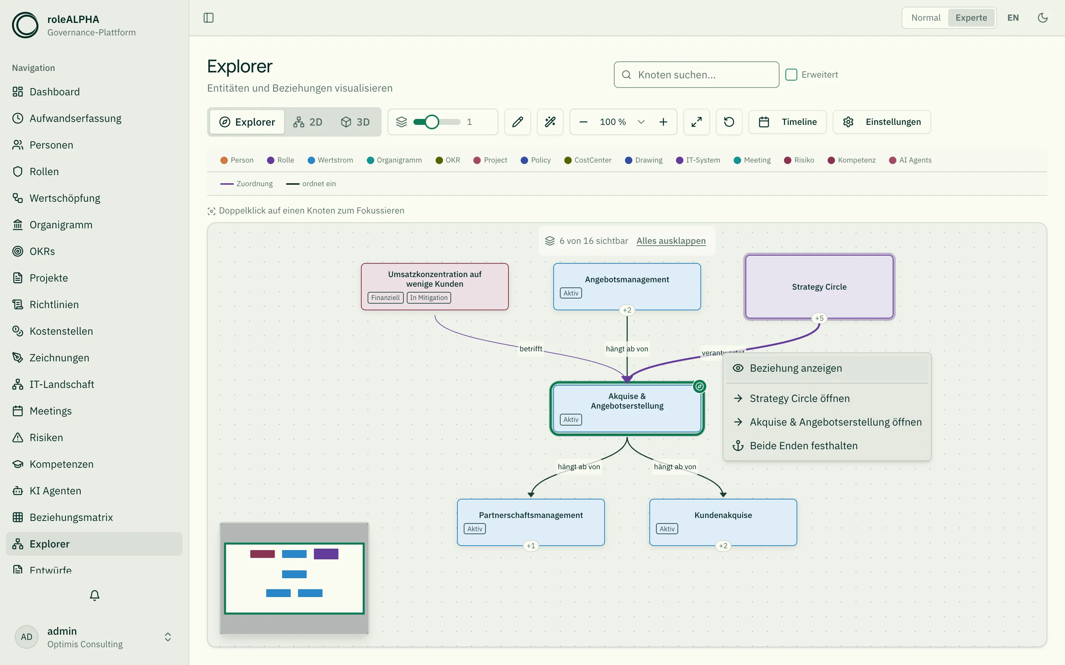Toggle Wertstrom legend filter

330,160
